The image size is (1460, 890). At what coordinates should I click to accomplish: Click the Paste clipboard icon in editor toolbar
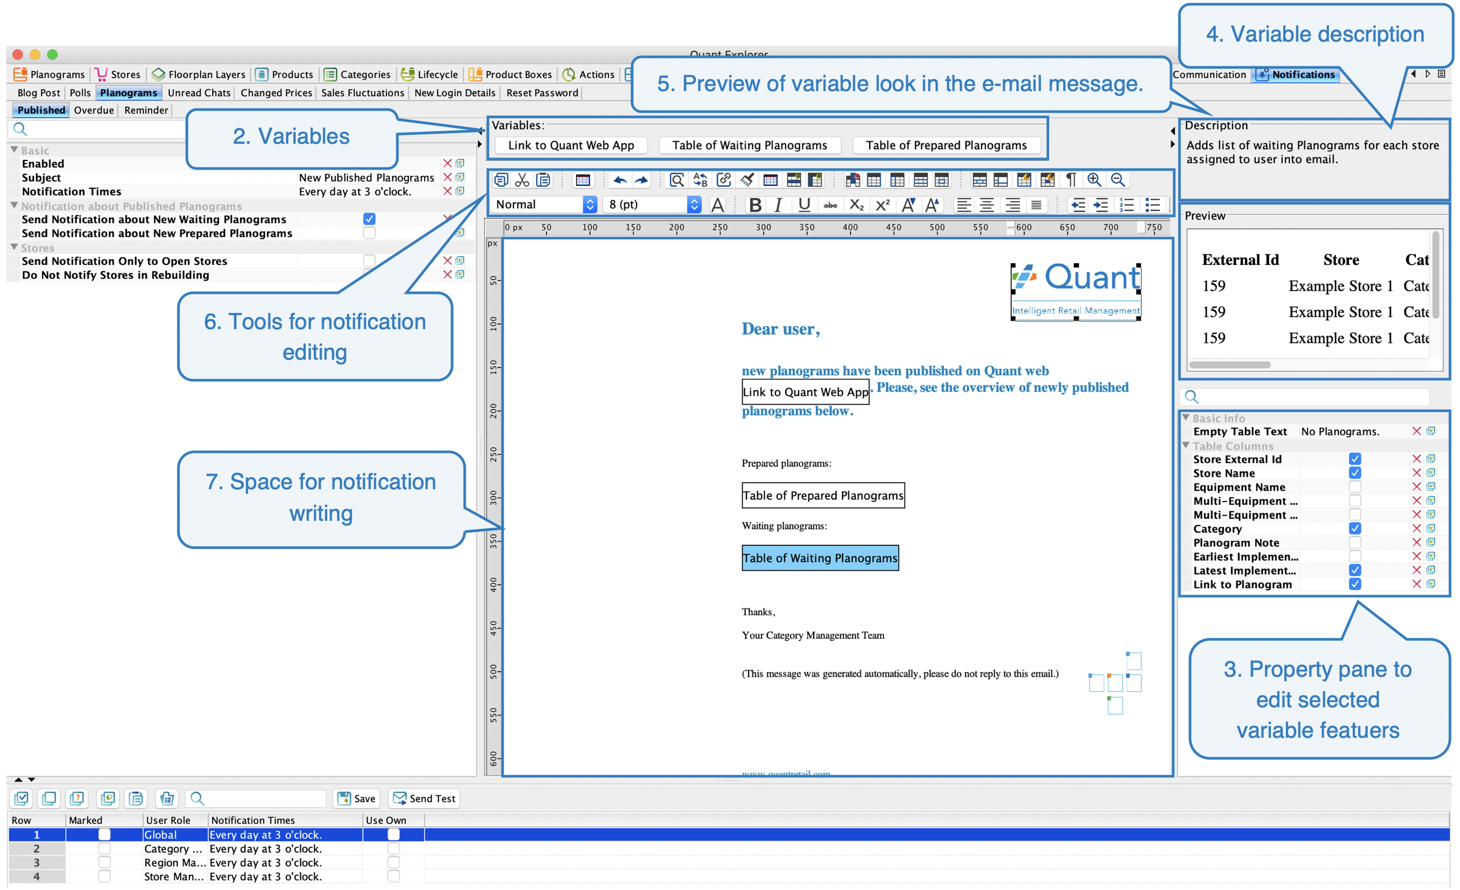[543, 180]
